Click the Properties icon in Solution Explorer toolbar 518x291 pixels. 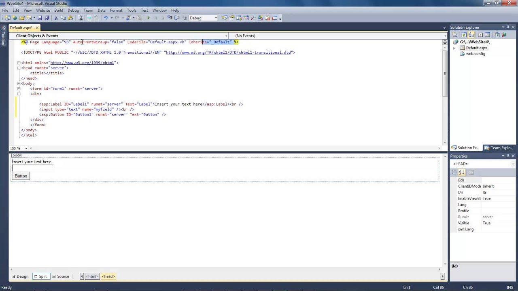[455, 35]
